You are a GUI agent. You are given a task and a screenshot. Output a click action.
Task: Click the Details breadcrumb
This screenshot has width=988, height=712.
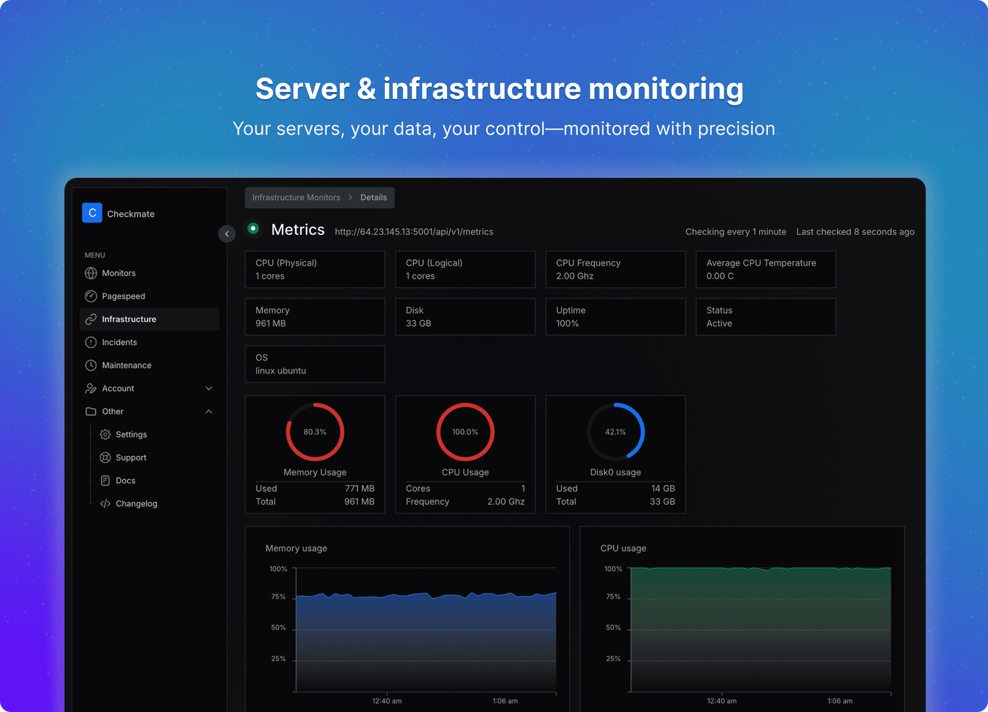point(374,197)
